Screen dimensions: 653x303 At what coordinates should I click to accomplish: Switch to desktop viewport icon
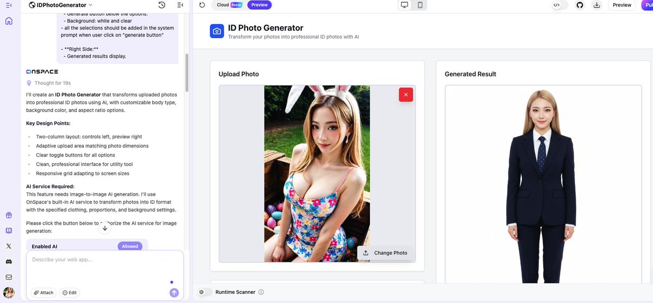click(x=404, y=5)
